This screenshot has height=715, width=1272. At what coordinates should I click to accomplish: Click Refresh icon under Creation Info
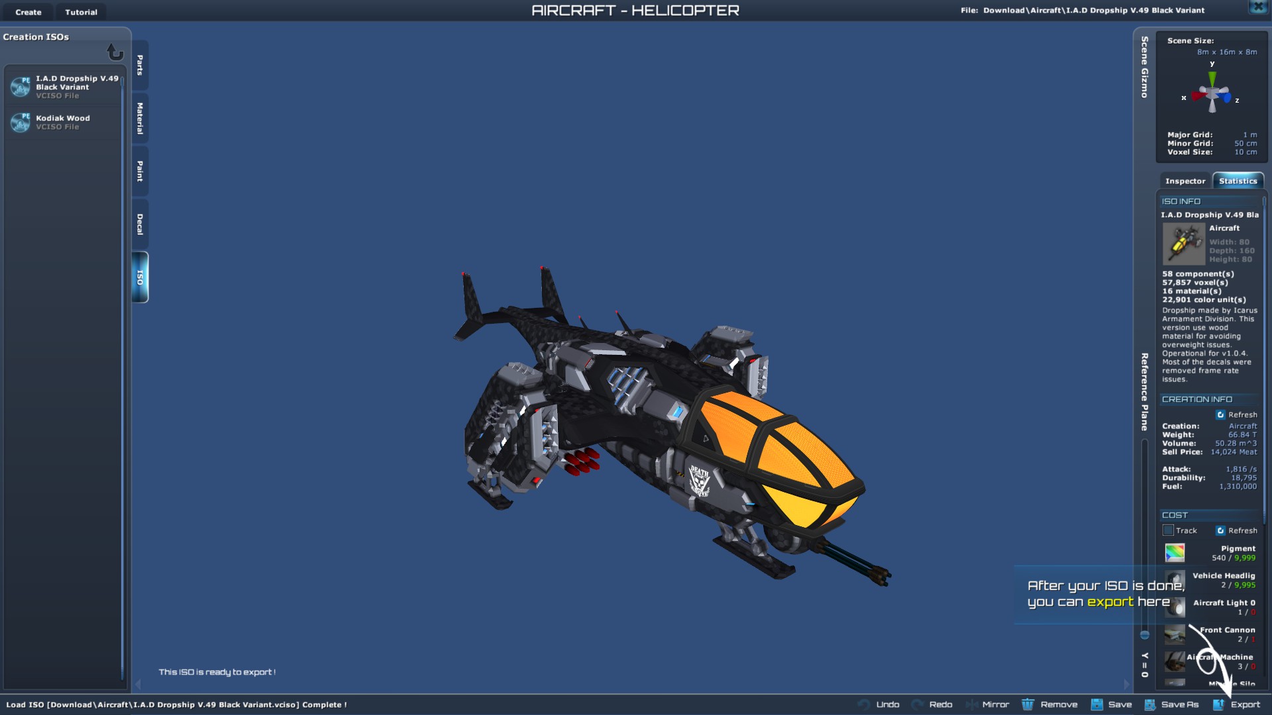point(1220,414)
